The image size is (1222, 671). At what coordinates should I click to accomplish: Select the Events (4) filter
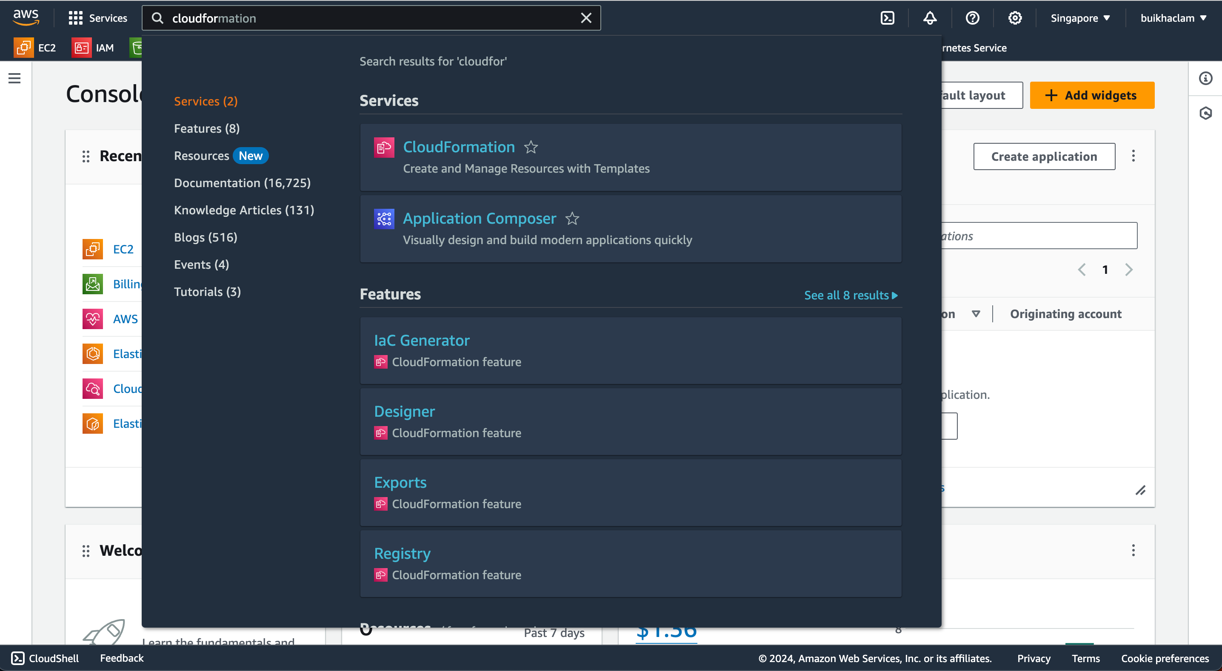tap(202, 264)
